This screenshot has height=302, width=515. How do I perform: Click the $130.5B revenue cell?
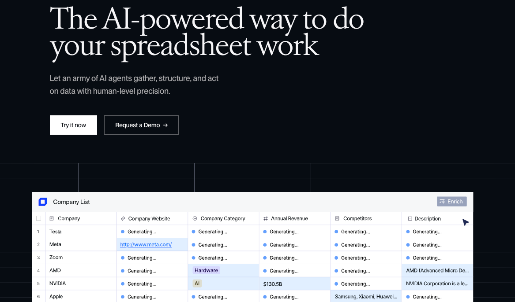pos(295,284)
